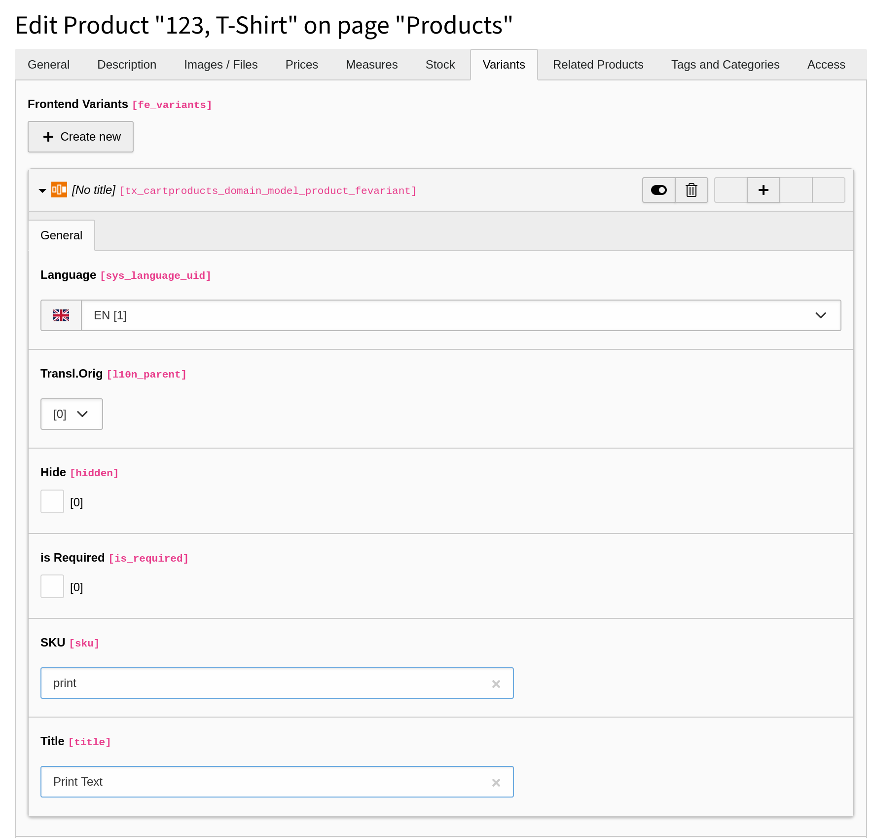Delete the variant record with trash icon
This screenshot has height=838, width=874.
coord(691,190)
